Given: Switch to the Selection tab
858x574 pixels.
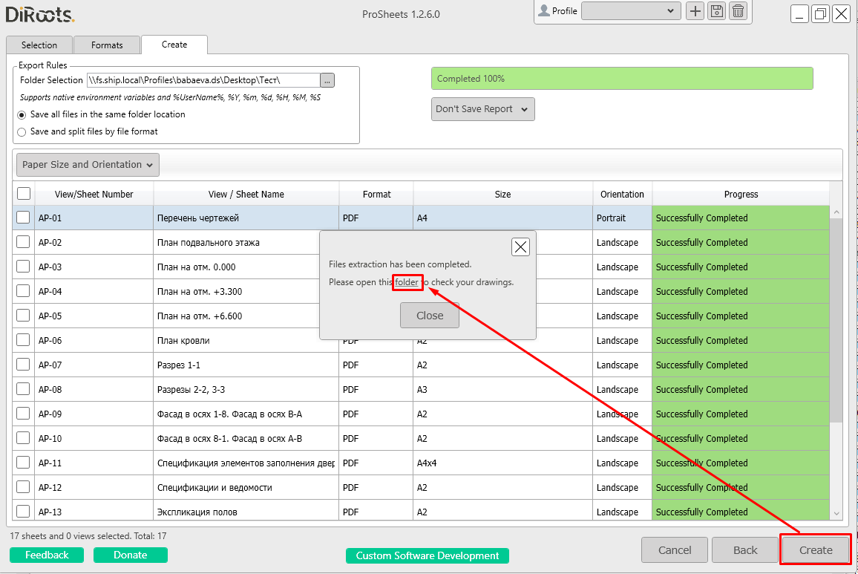Looking at the screenshot, I should [39, 45].
